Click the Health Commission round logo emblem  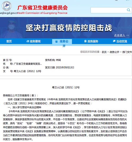(7, 6)
